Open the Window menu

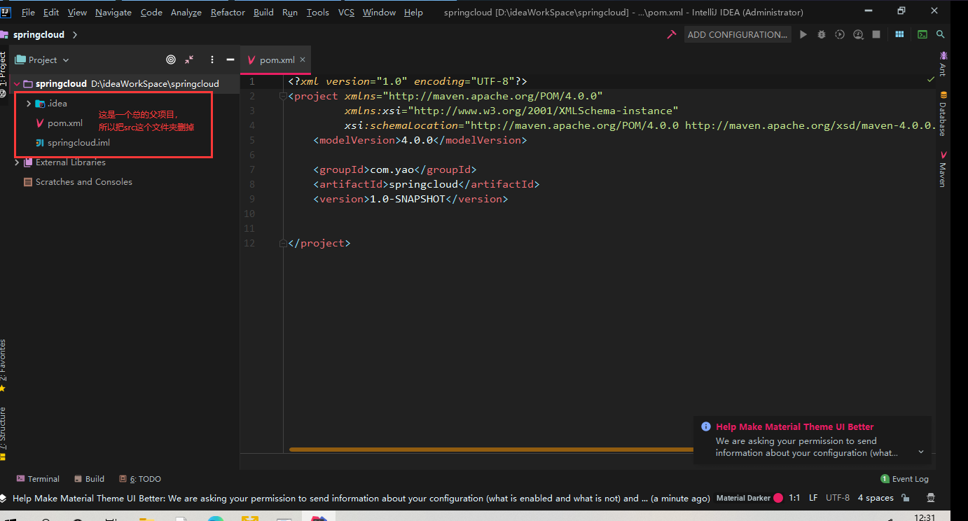[x=380, y=12]
